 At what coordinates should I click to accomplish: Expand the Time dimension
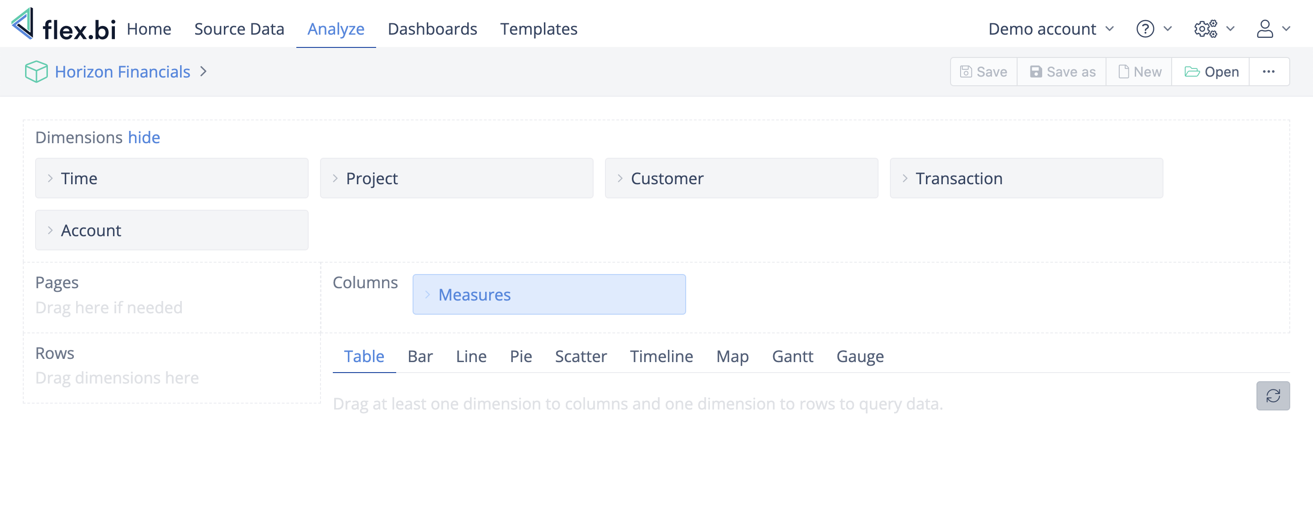point(51,178)
